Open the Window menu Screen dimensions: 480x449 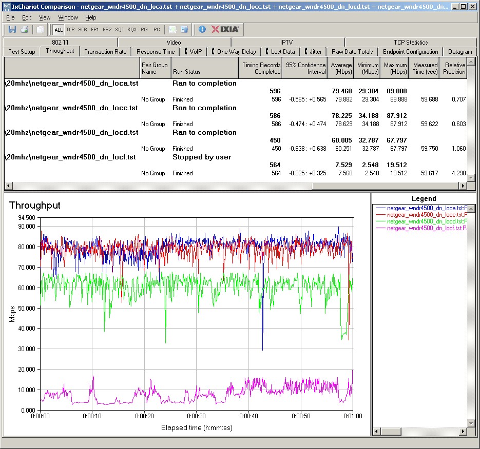tap(68, 17)
